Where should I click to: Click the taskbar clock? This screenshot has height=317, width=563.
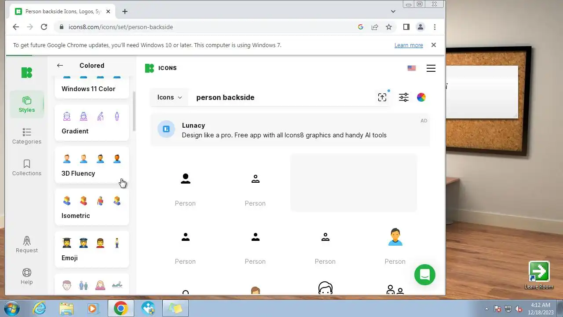pyautogui.click(x=541, y=308)
